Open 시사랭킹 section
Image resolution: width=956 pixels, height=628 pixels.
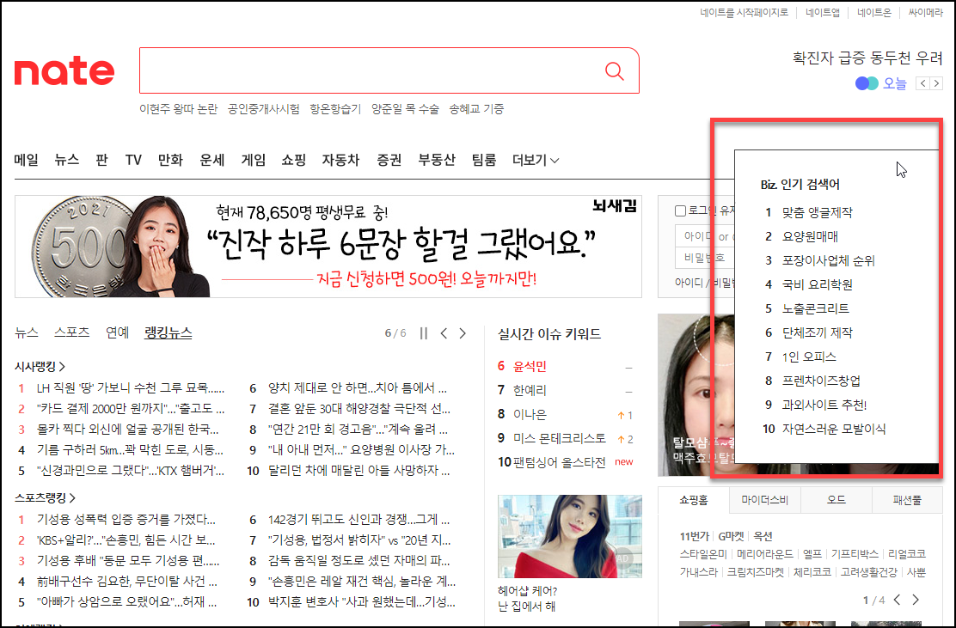point(40,367)
